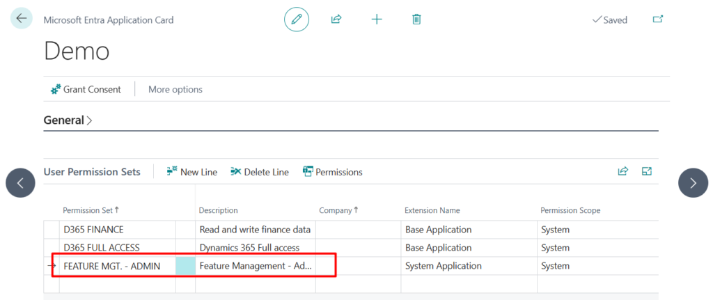This screenshot has width=713, height=300.
Task: Select the D365 FINANCE permission set cell
Action: (94, 230)
